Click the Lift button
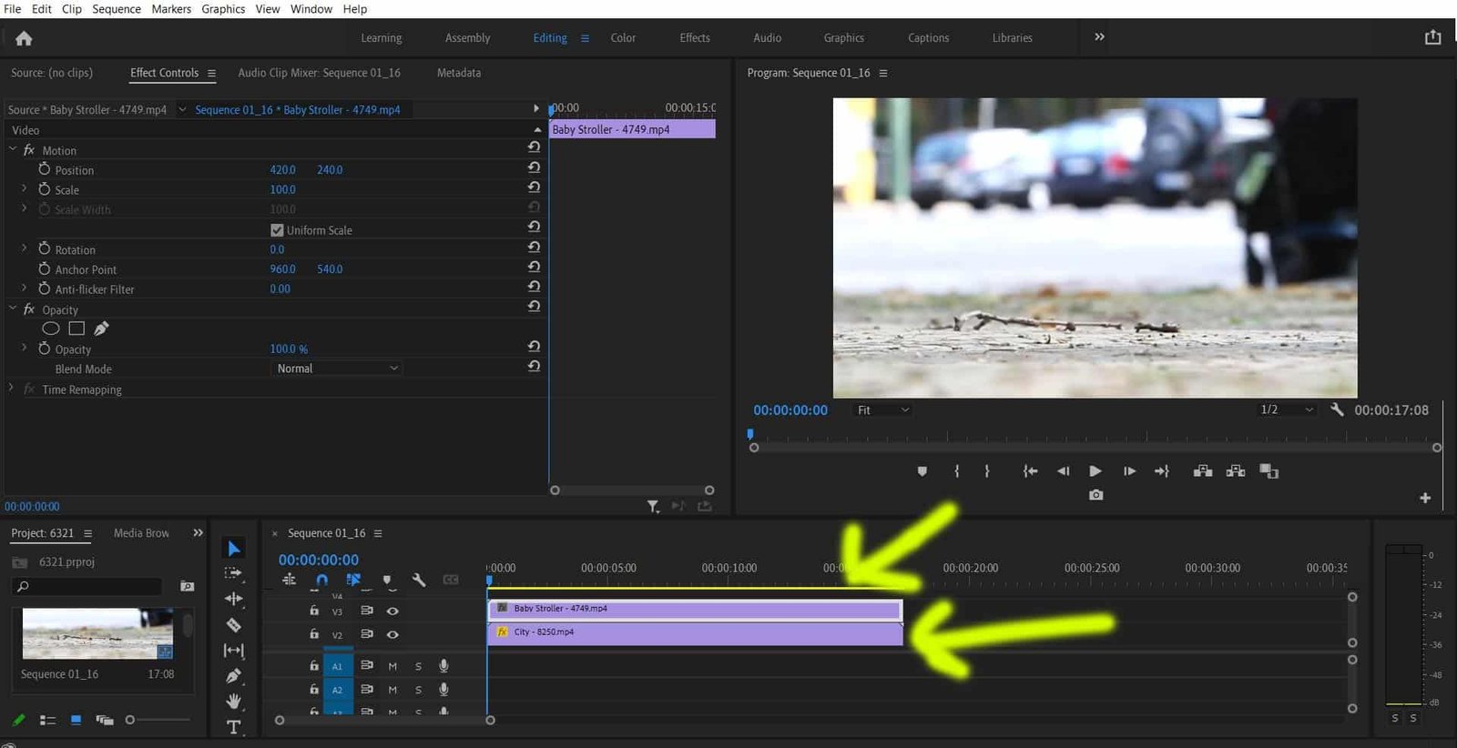This screenshot has height=748, width=1457. 1203,471
